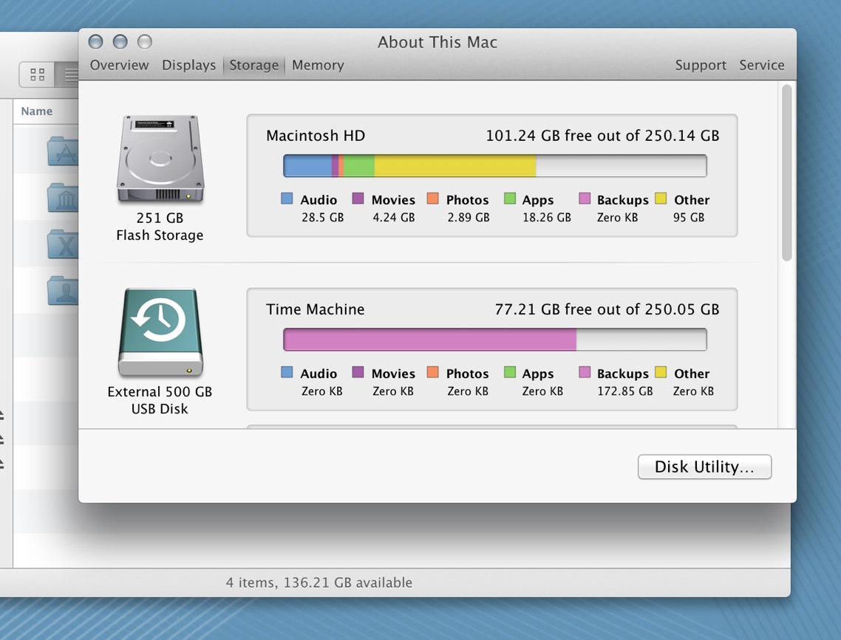This screenshot has height=640, width=841.
Task: Open the Service link
Action: (762, 66)
